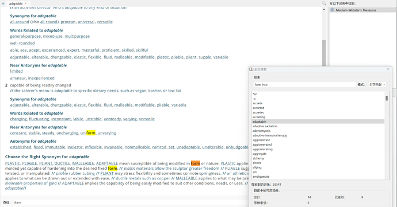397x207 pixels.
Task: Focus the search field containing 'form into'
Action: click(x=304, y=84)
